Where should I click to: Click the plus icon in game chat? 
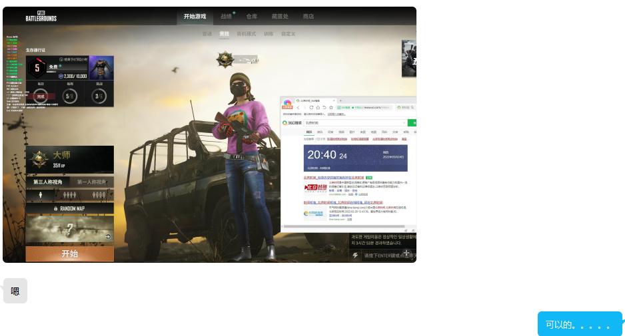(x=406, y=253)
